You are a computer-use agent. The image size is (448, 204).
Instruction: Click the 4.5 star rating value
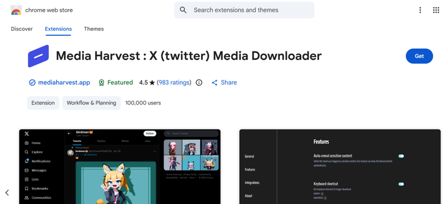coord(147,83)
